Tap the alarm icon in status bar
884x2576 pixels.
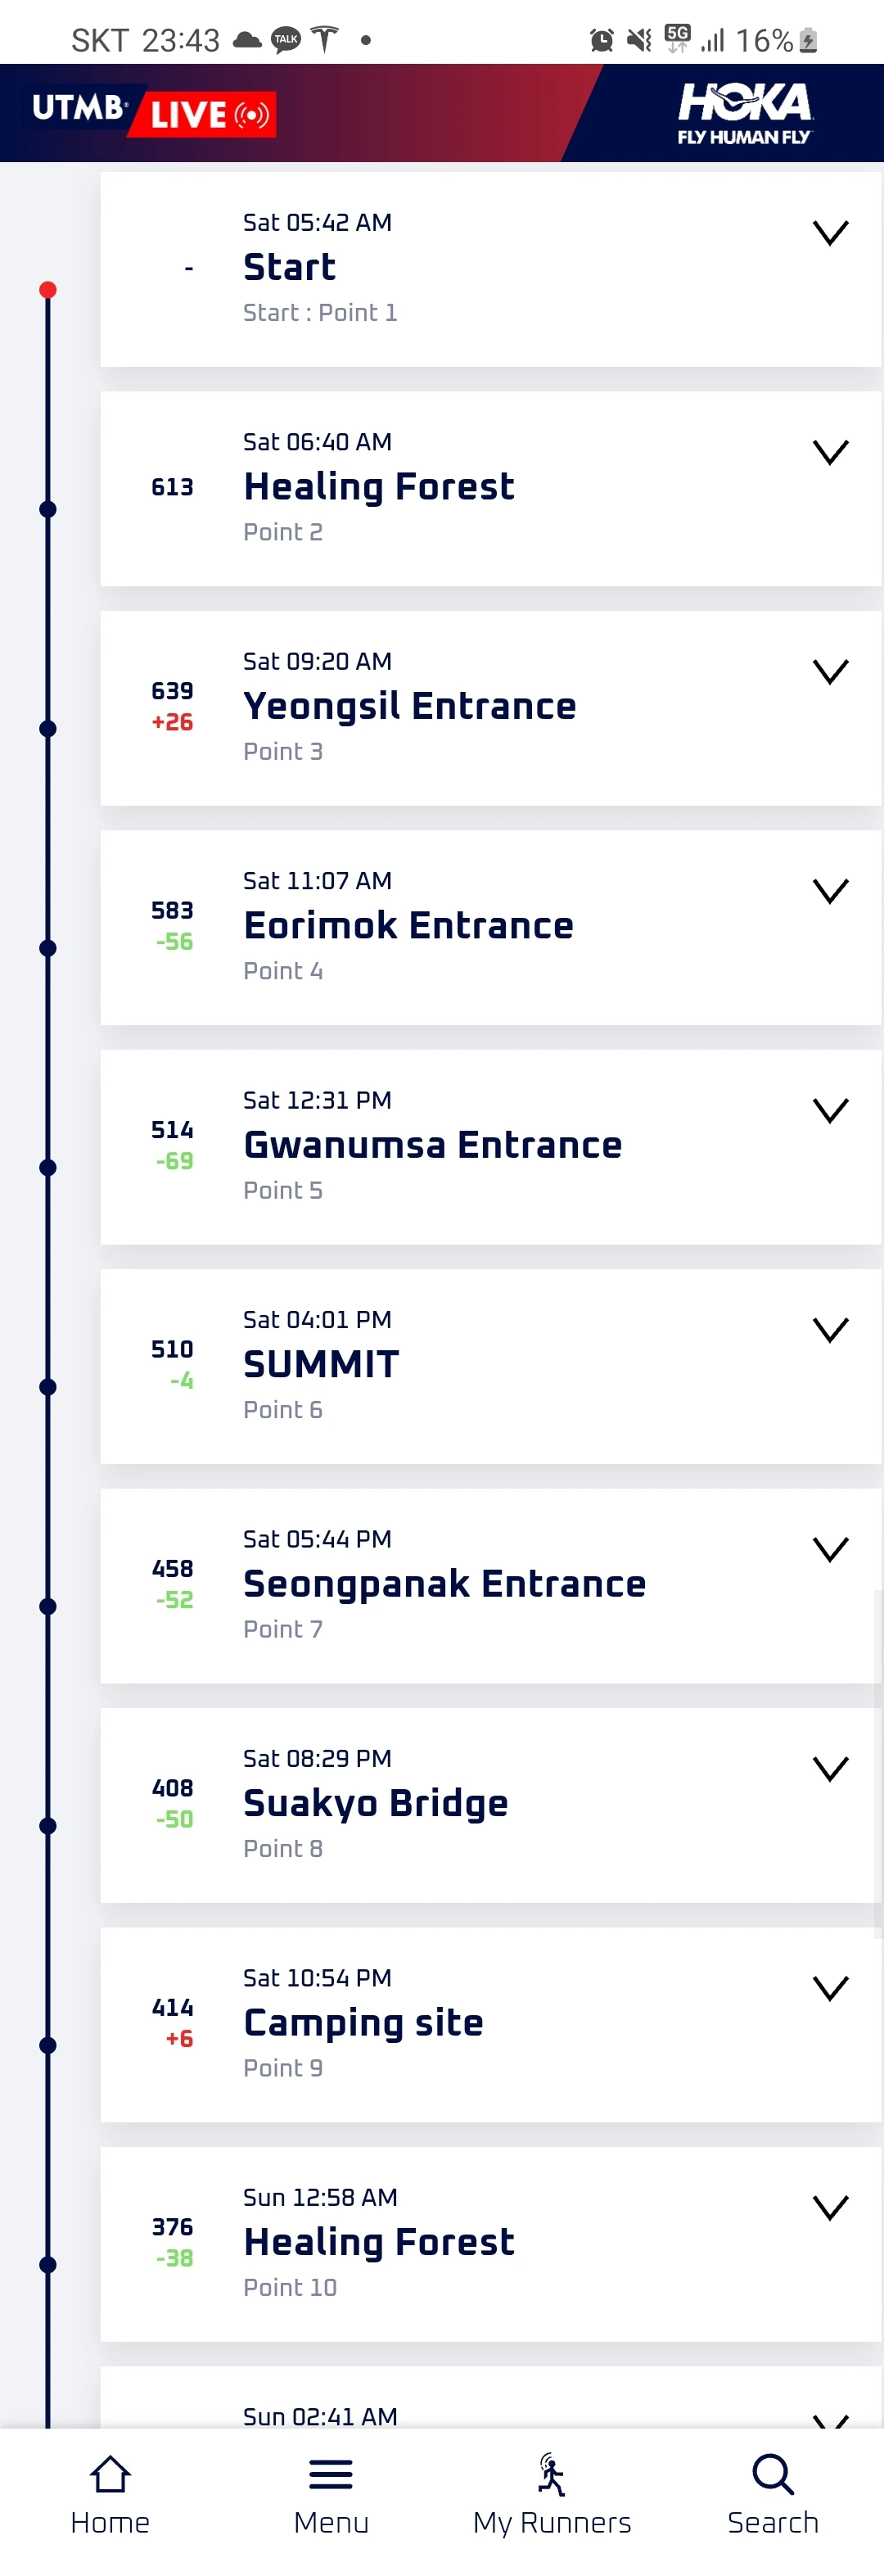click(x=601, y=41)
